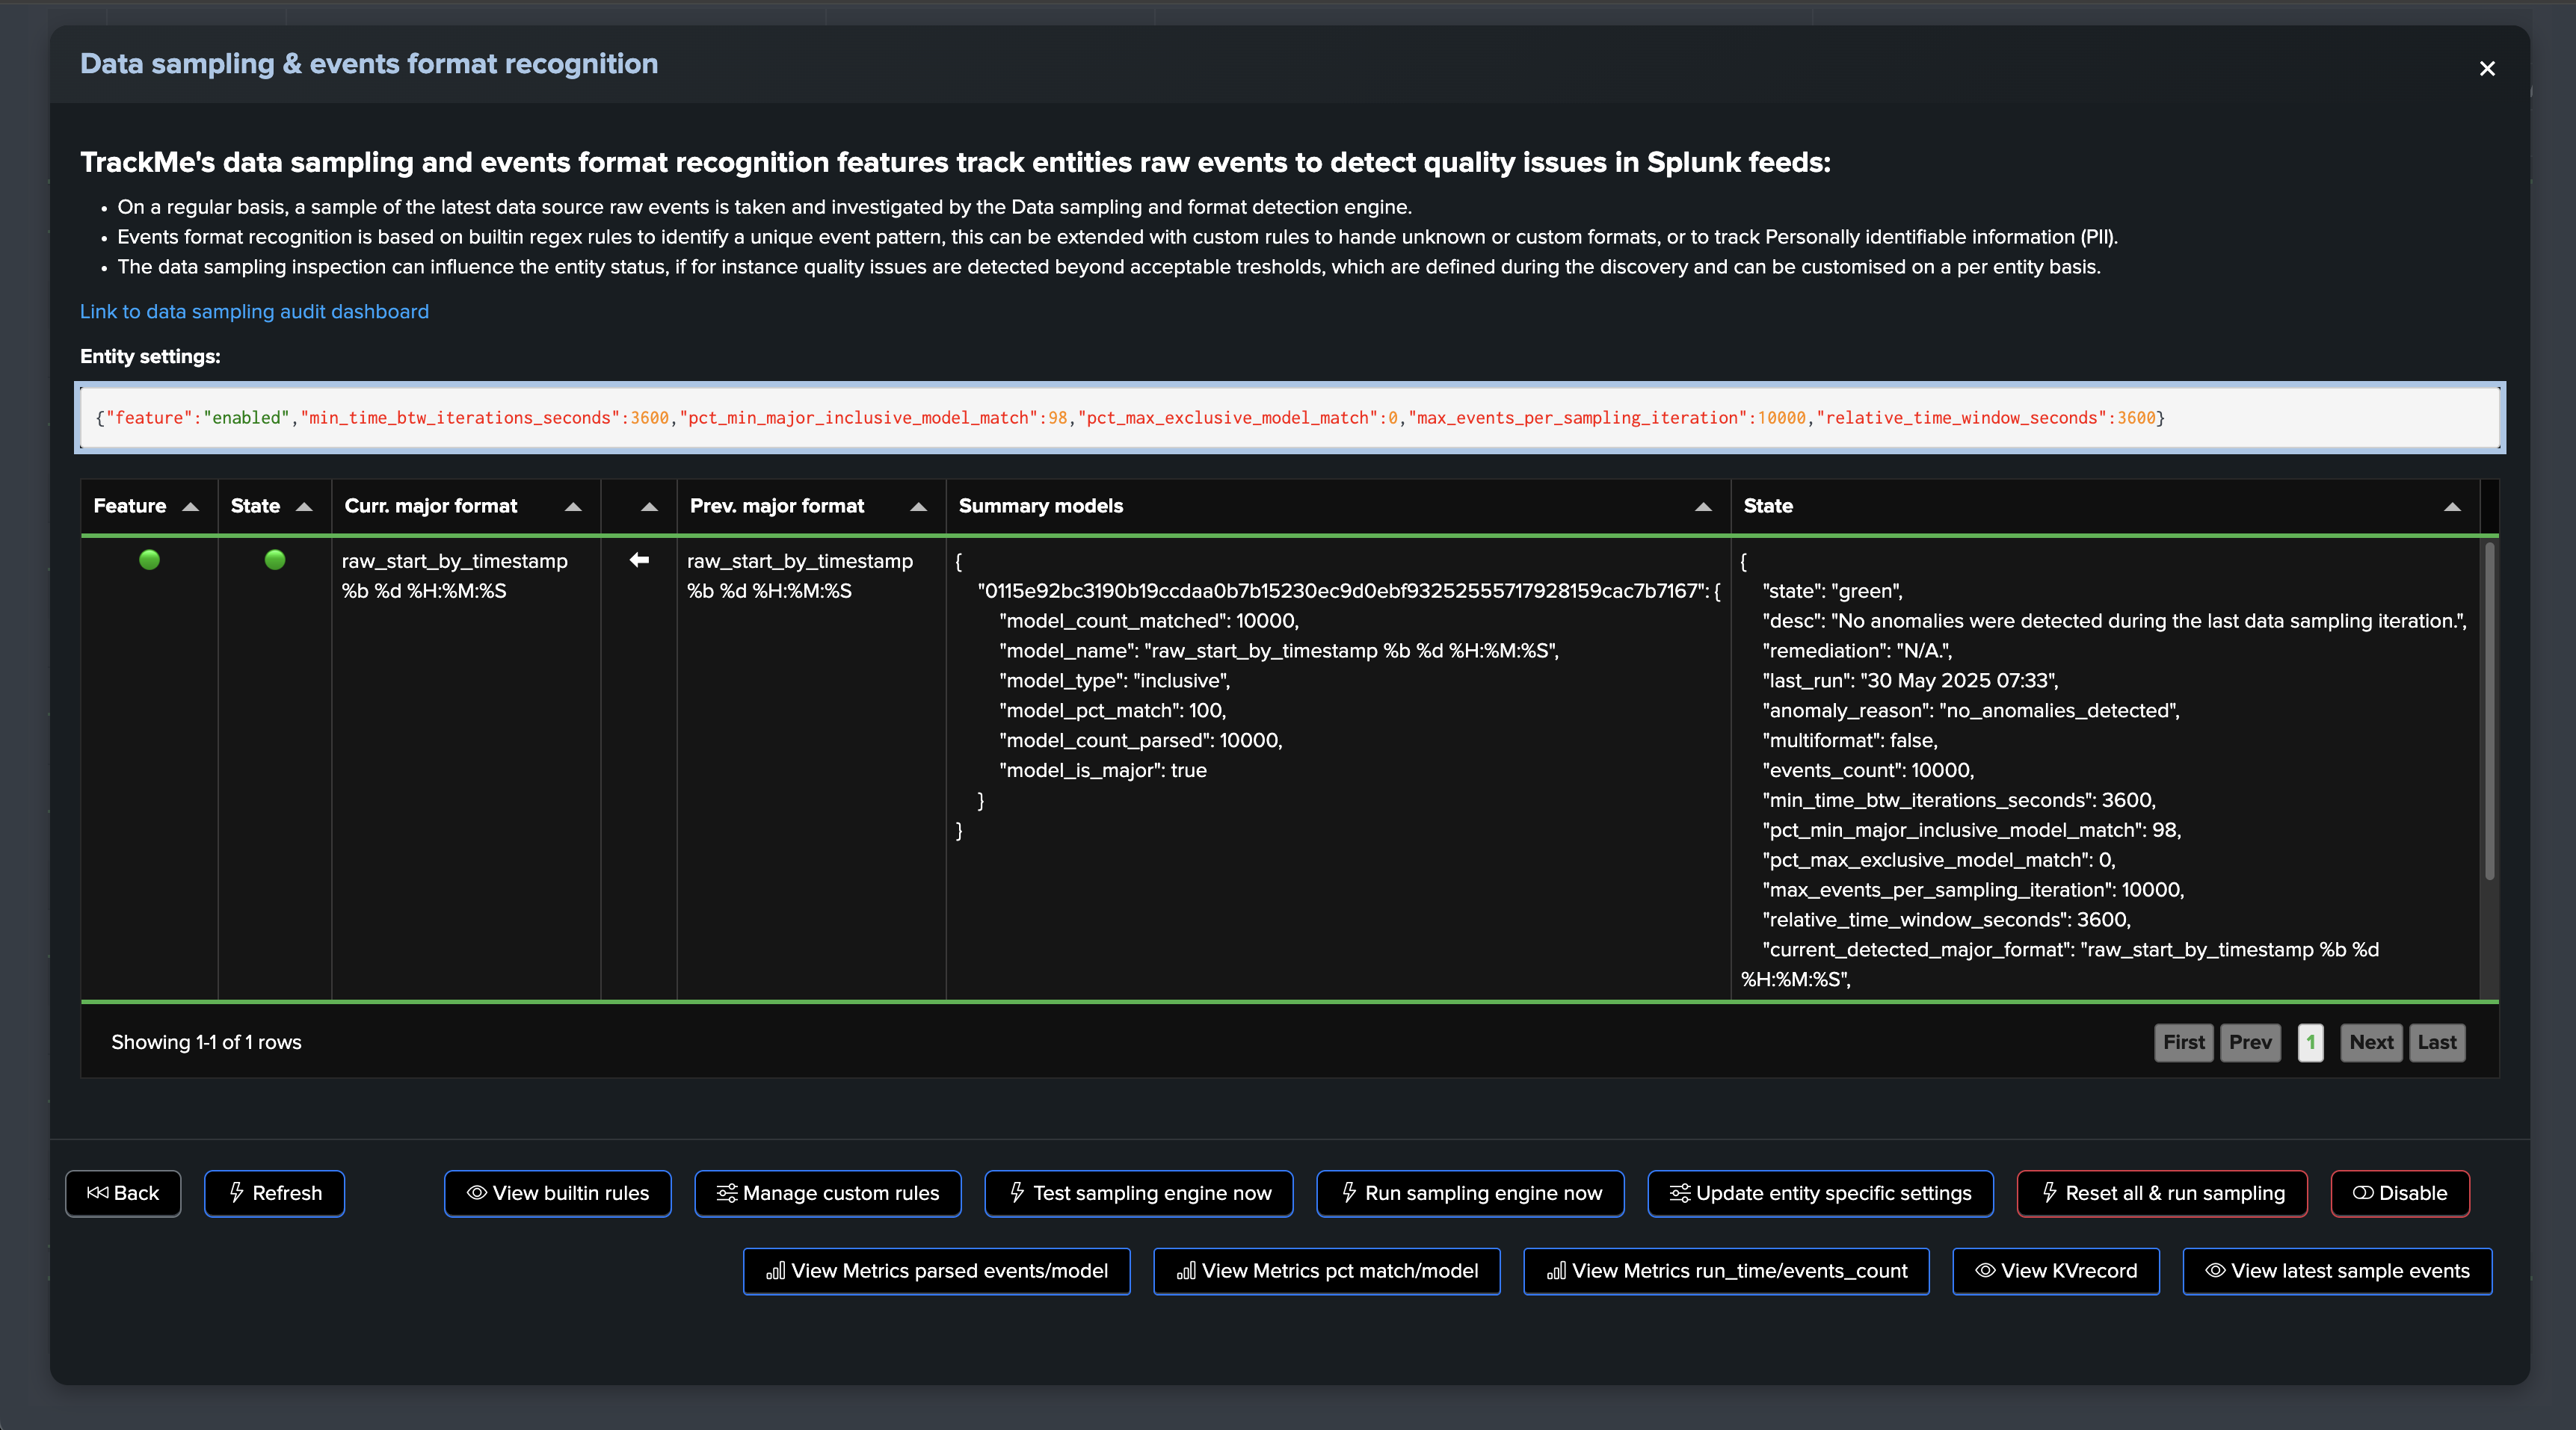Screen dimensions: 2576x1430
Task: Open View Metrics pct match/model chart
Action: [x=1326, y=1271]
